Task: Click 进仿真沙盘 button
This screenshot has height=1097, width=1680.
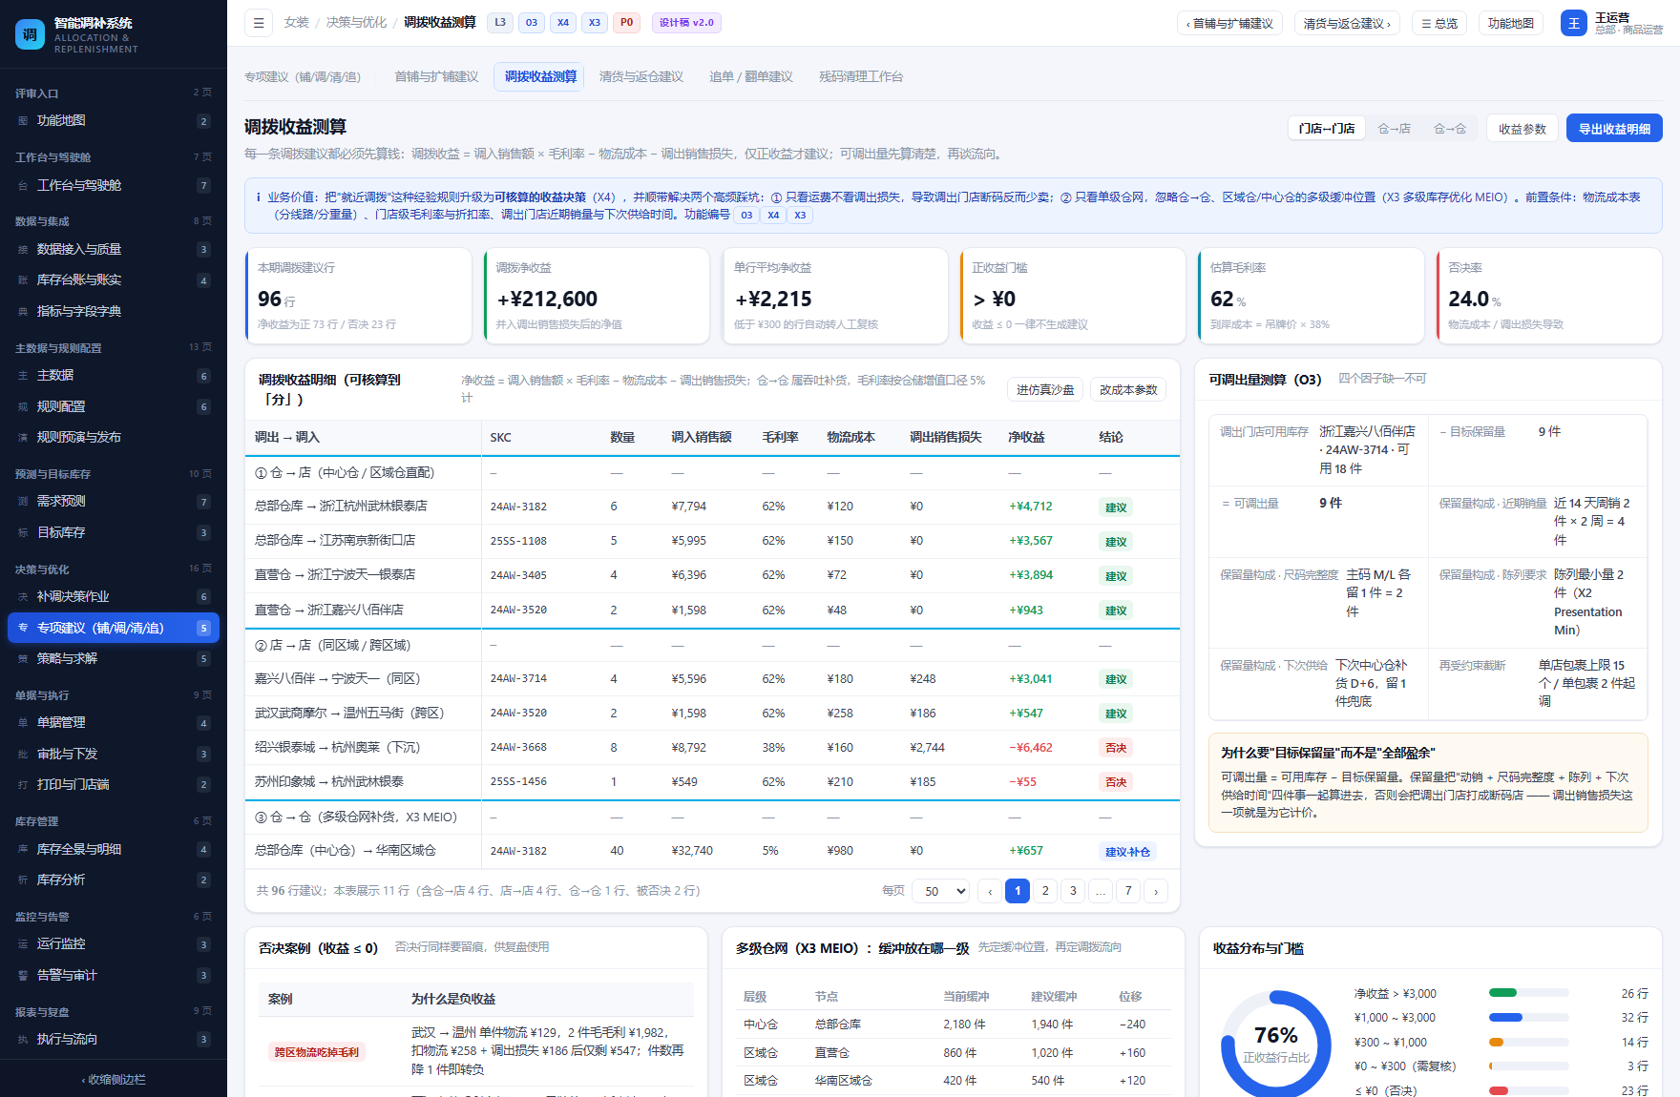Action: tap(1045, 389)
